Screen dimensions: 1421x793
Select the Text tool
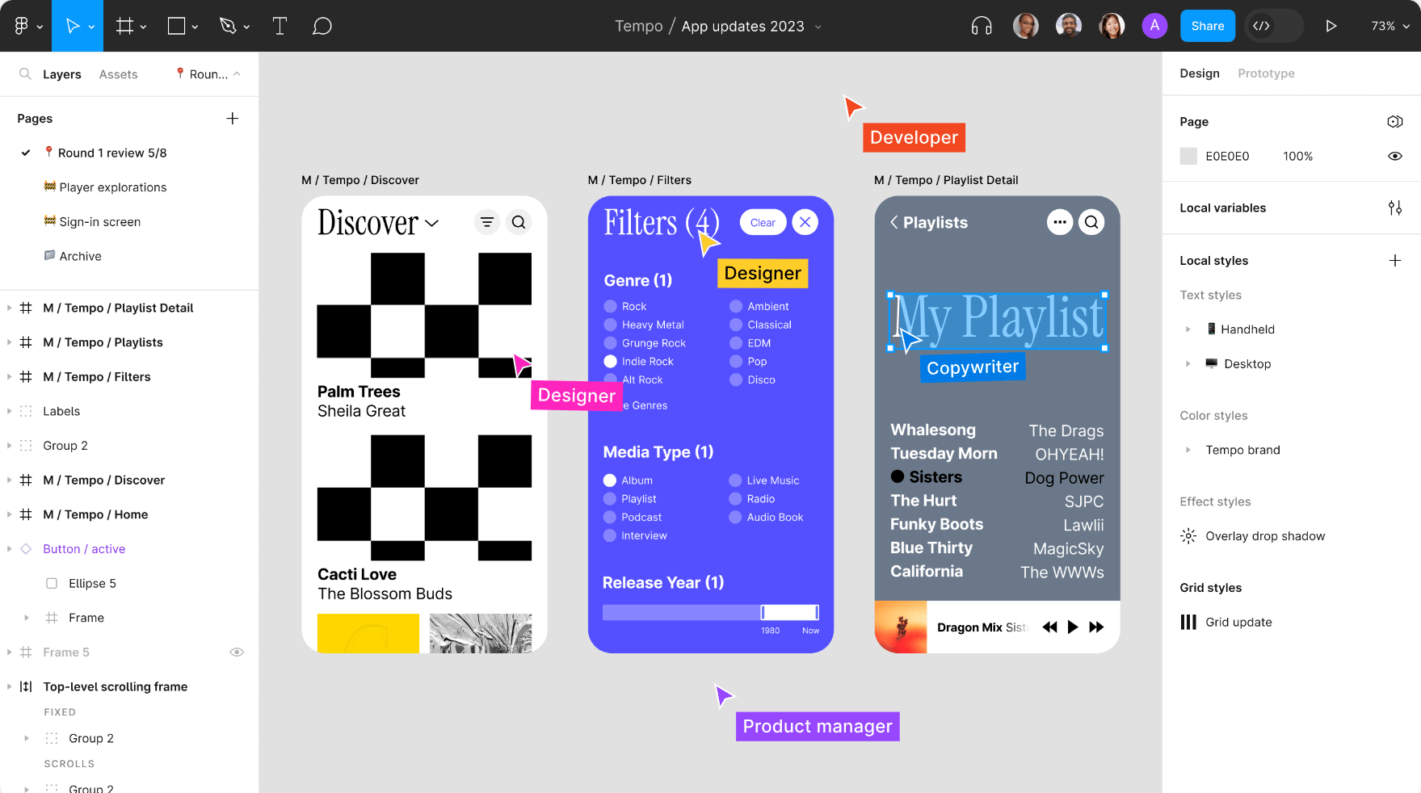point(280,25)
